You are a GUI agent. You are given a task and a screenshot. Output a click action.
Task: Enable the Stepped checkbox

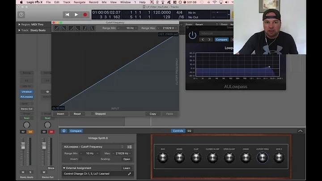click(x=93, y=113)
